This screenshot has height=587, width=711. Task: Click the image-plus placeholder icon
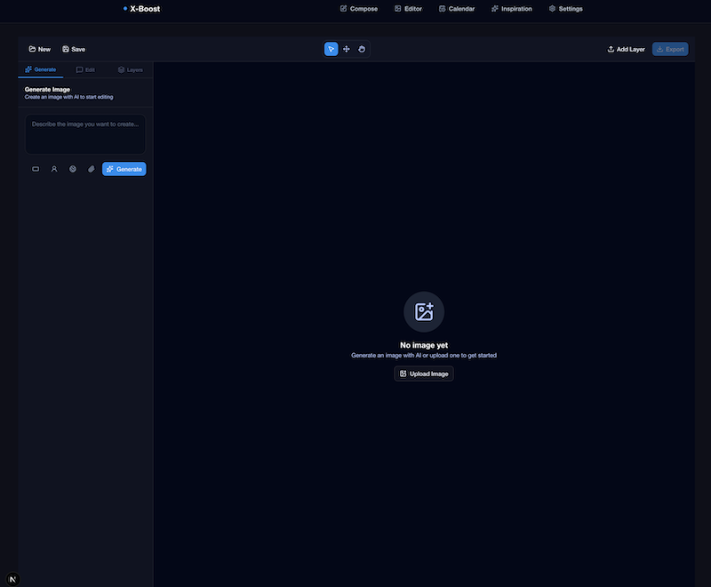[x=424, y=311]
